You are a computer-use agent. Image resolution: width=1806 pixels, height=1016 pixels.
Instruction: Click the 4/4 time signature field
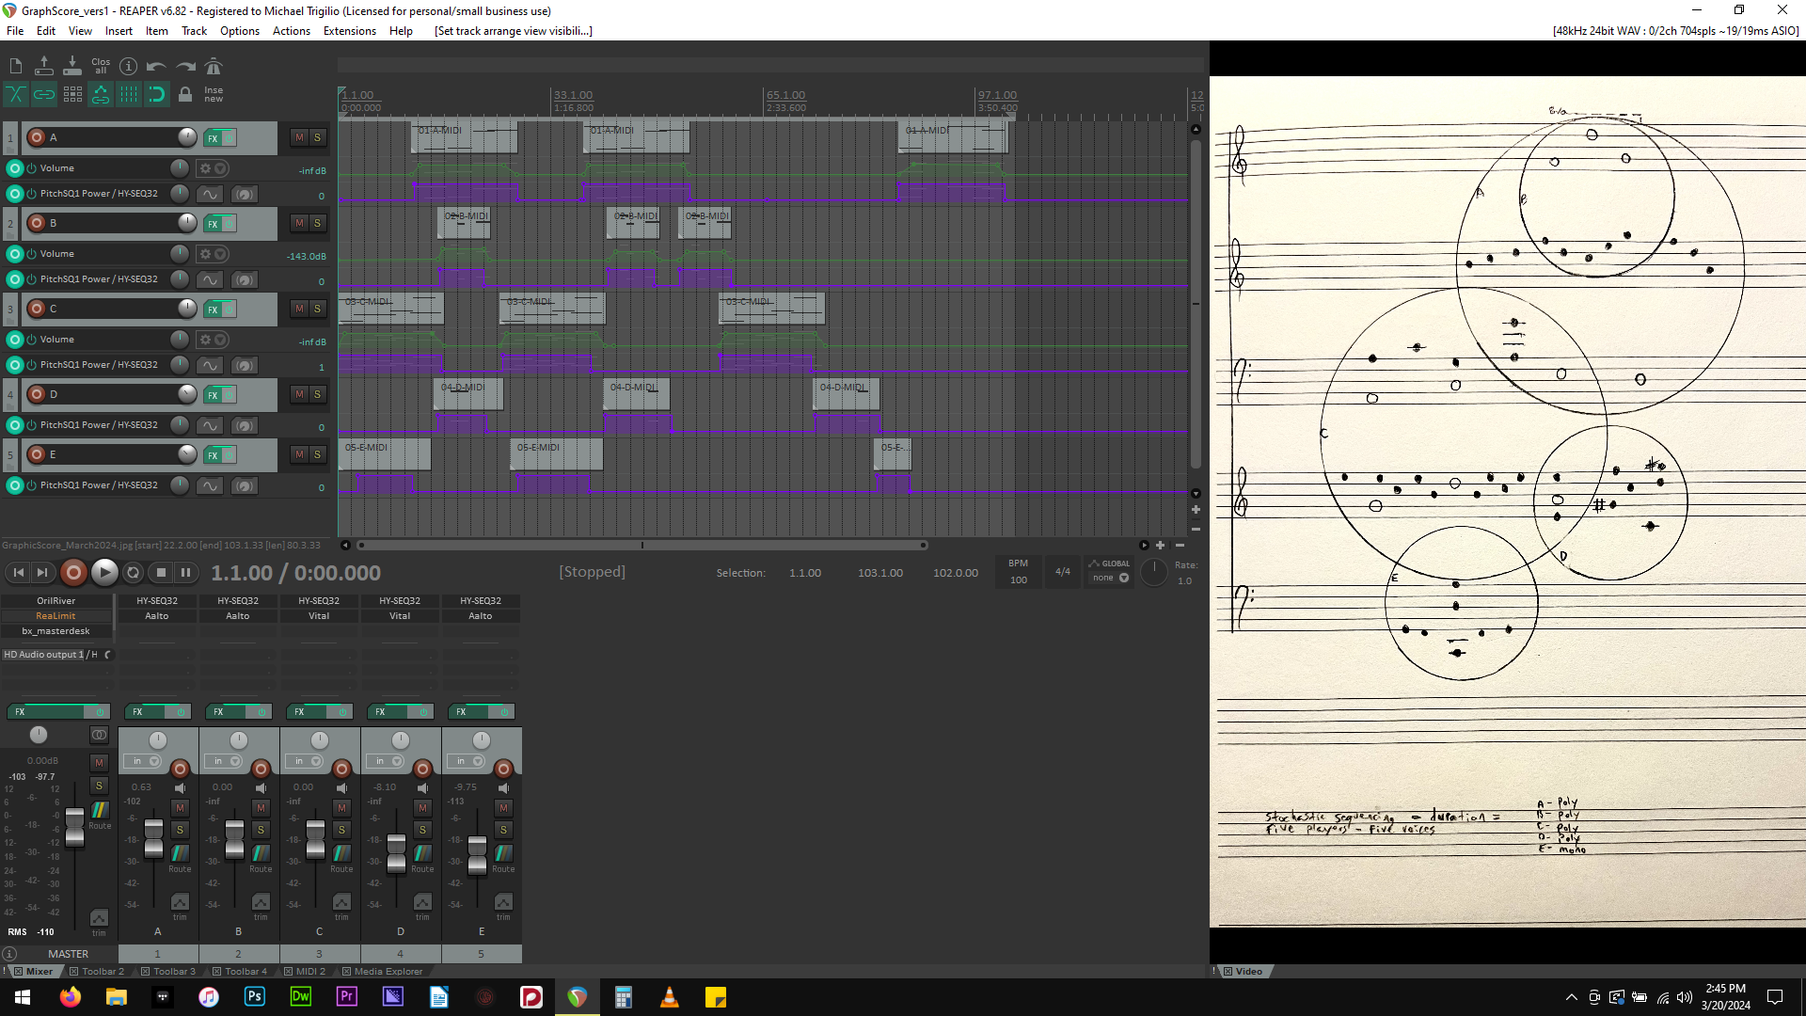1063,572
